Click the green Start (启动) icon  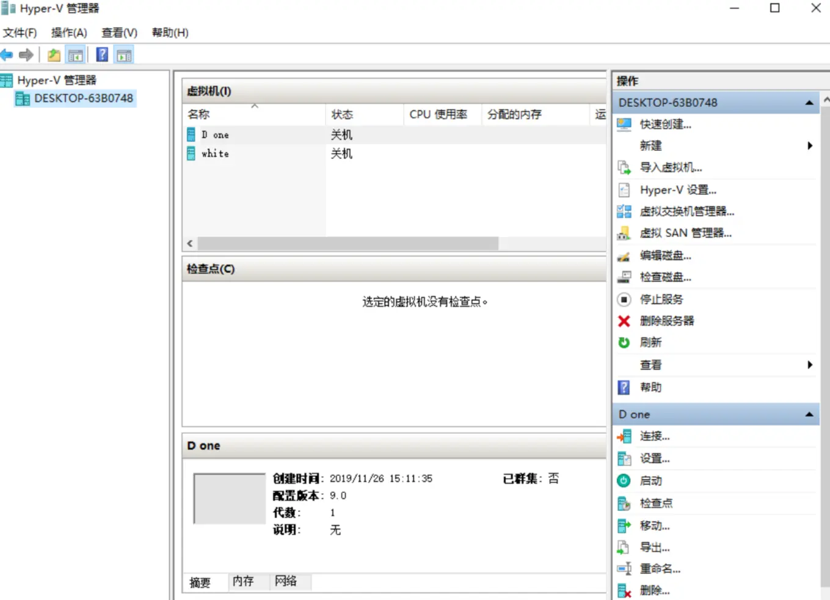pyautogui.click(x=624, y=481)
